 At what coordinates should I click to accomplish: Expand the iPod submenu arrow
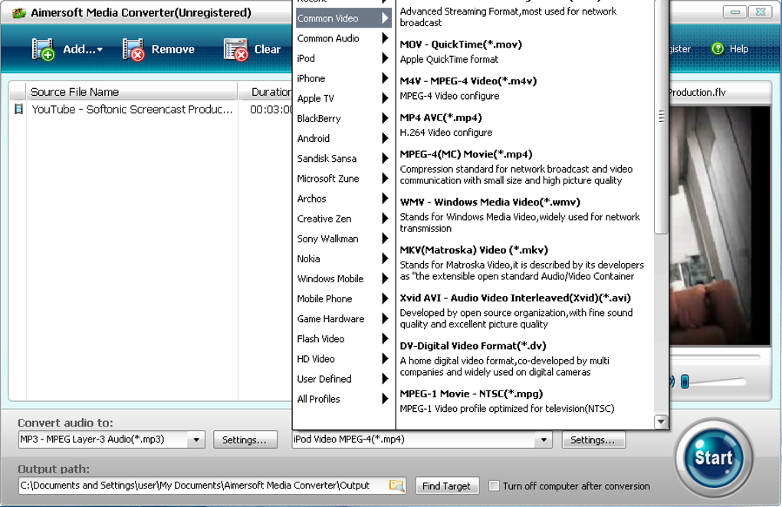pos(385,58)
